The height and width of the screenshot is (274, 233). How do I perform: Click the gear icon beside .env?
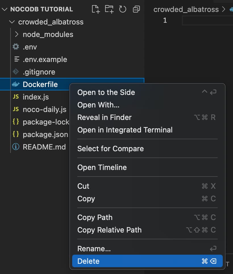click(x=16, y=47)
